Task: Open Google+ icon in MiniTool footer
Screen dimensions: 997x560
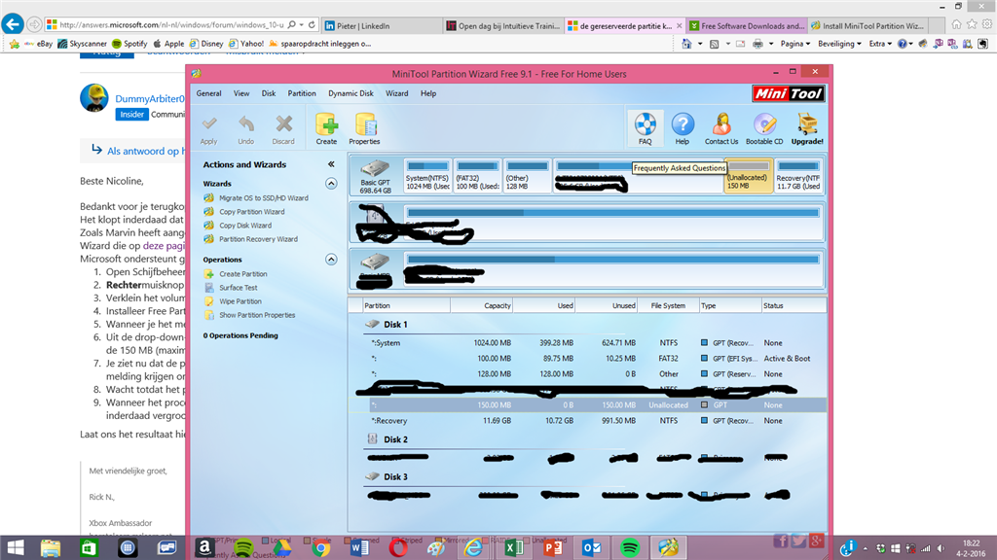Action: pyautogui.click(x=817, y=541)
